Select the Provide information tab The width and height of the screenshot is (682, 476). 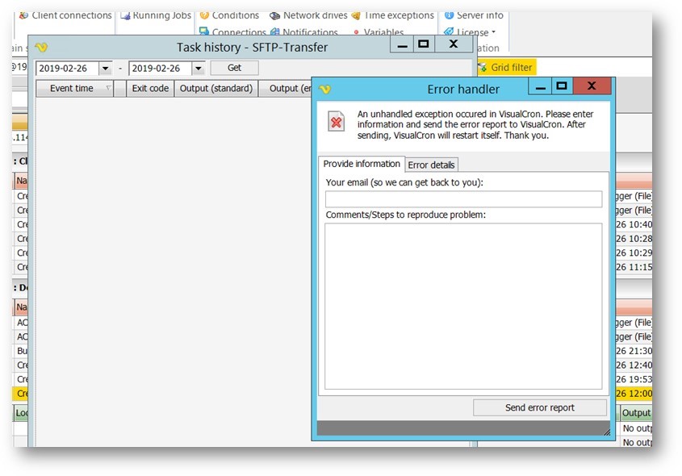coord(362,165)
